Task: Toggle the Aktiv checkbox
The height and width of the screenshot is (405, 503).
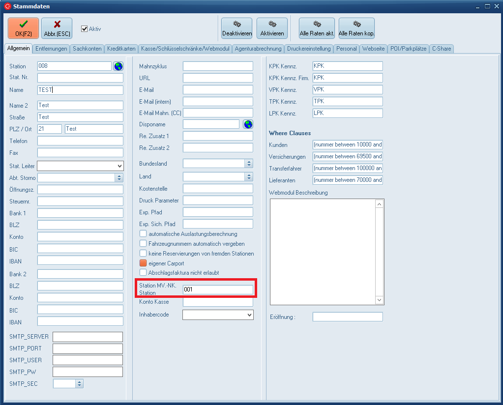Action: tap(85, 29)
